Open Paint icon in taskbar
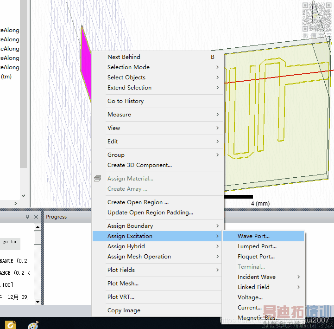The width and height of the screenshot is (334, 329). click(x=33, y=325)
